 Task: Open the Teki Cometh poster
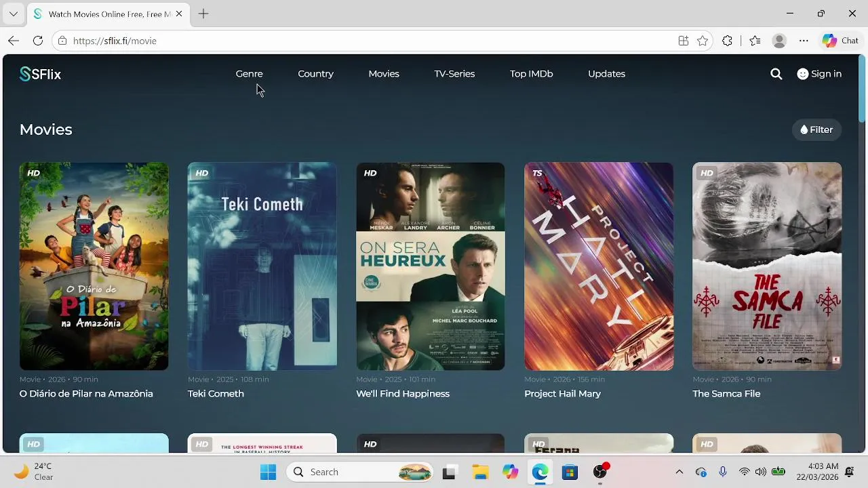point(262,266)
